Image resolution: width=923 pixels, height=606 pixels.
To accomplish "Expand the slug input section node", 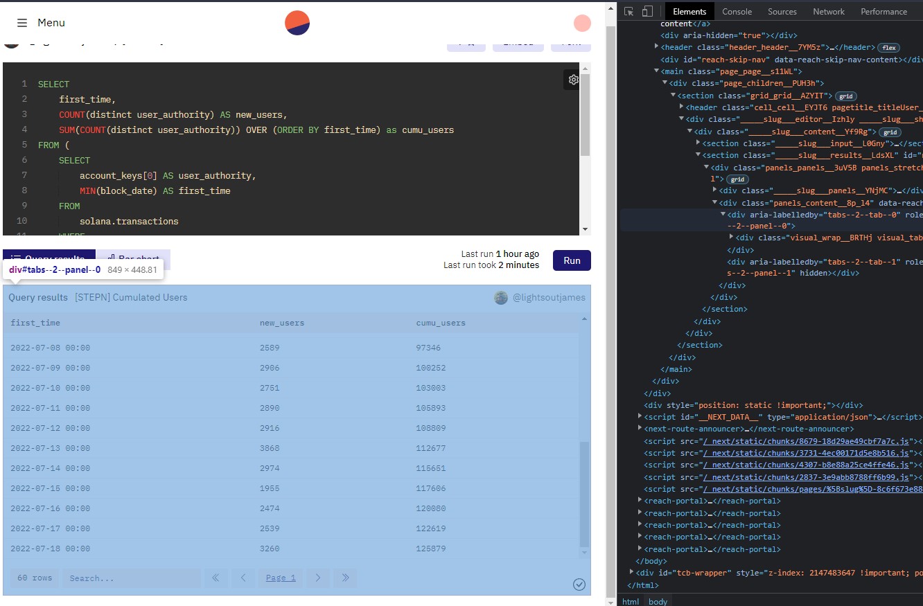I will click(x=698, y=143).
